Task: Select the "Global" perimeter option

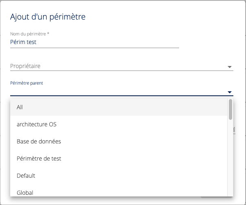Action: click(x=25, y=192)
